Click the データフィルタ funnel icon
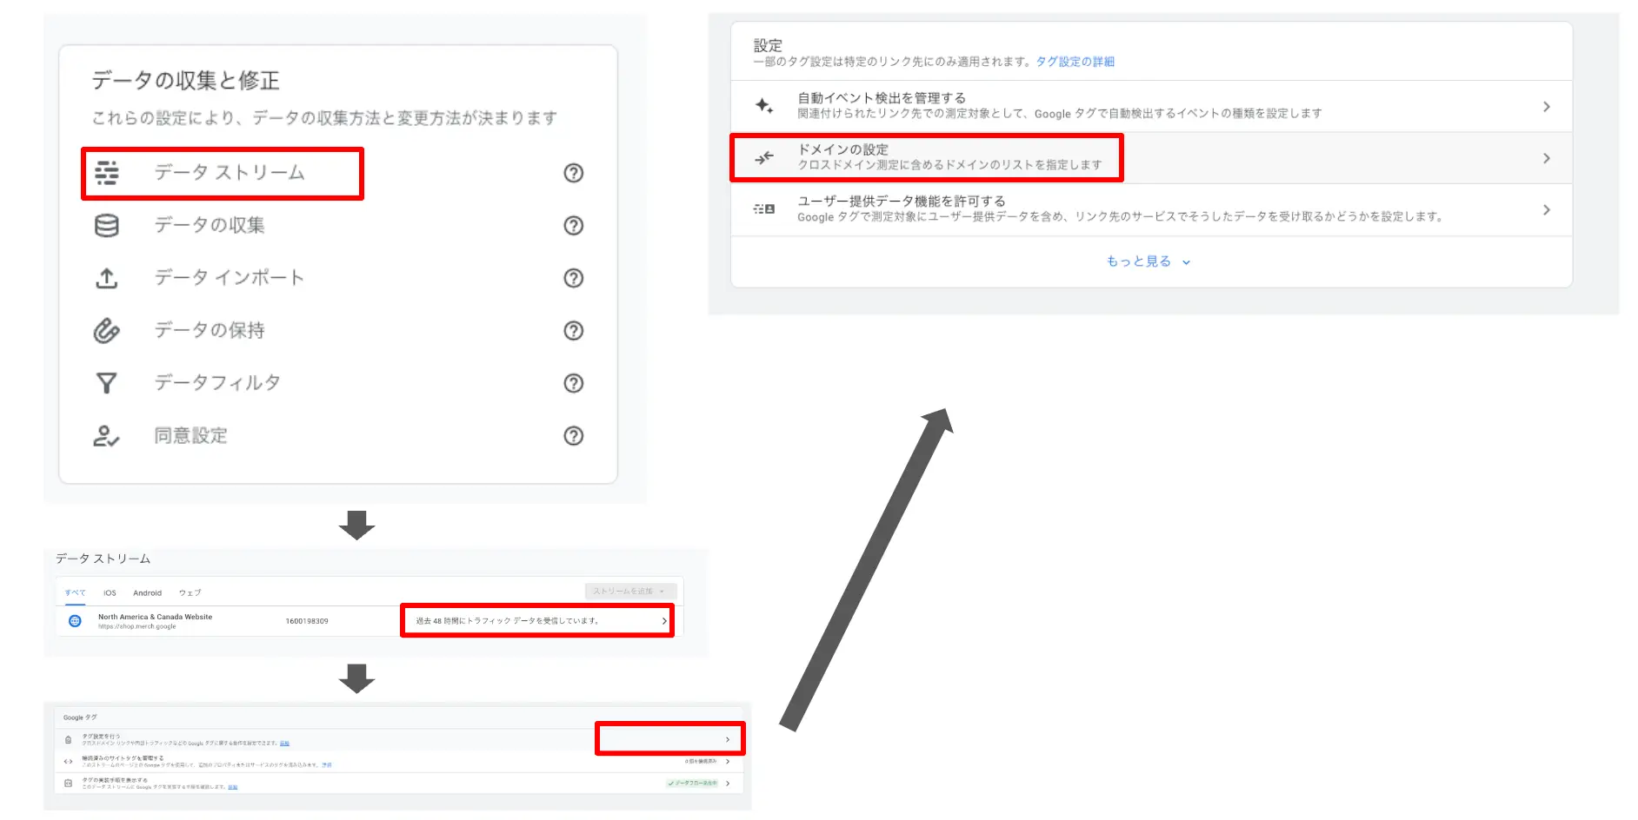The image size is (1638, 820). coord(107,383)
